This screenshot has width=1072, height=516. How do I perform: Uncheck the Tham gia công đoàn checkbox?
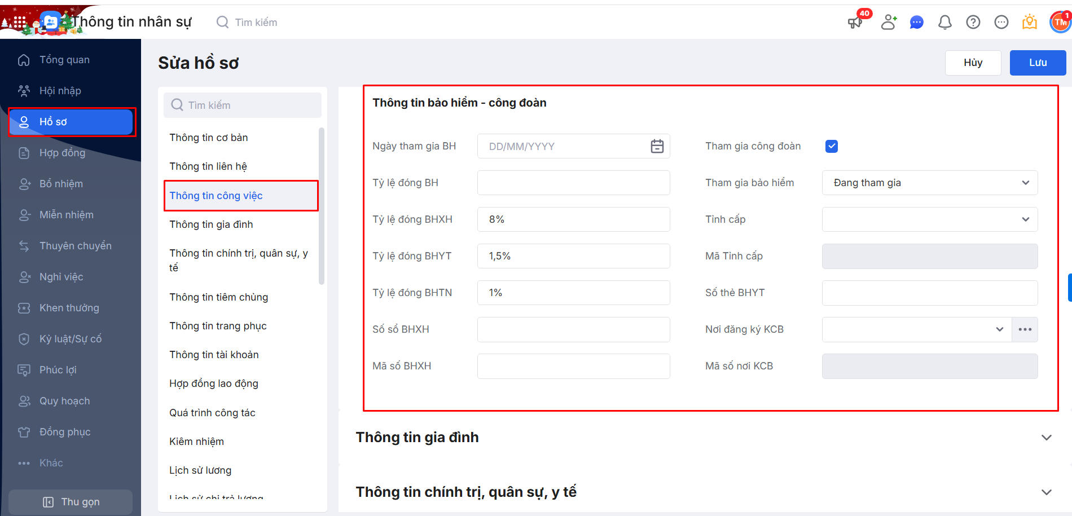[x=832, y=146]
